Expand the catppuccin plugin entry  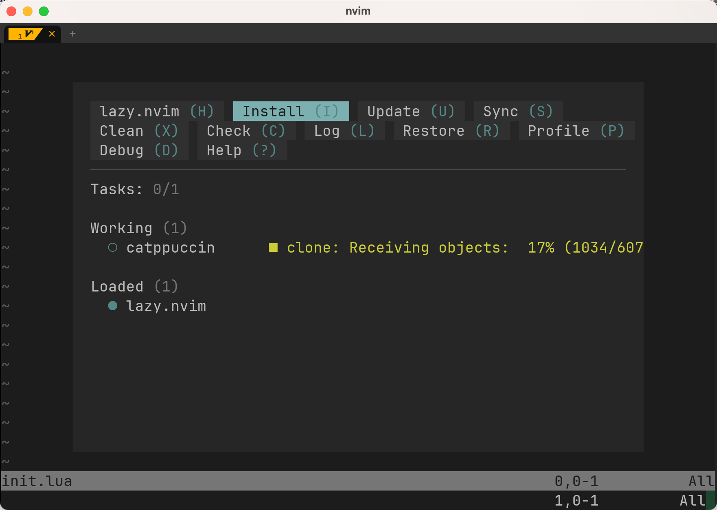(170, 247)
